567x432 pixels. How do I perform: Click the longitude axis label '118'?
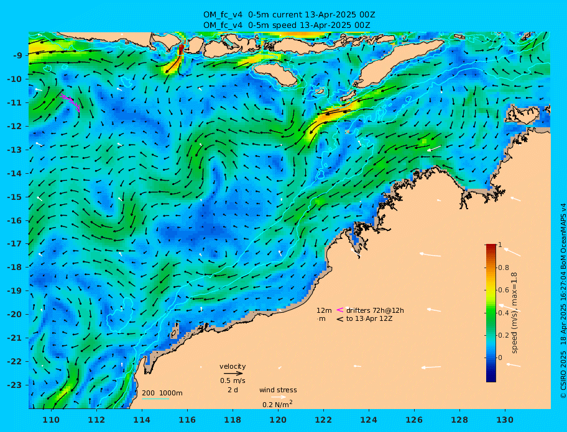point(233,420)
